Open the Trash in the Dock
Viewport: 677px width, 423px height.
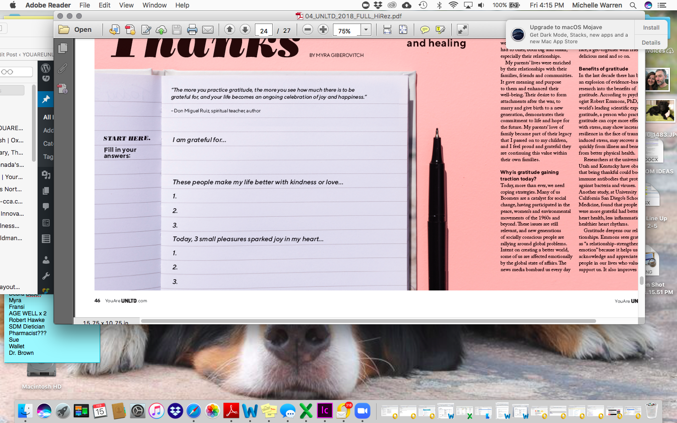click(x=652, y=411)
